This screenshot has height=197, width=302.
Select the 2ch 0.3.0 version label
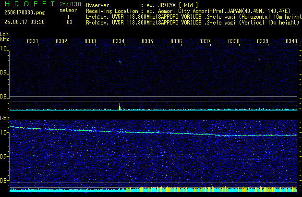(x=70, y=4)
